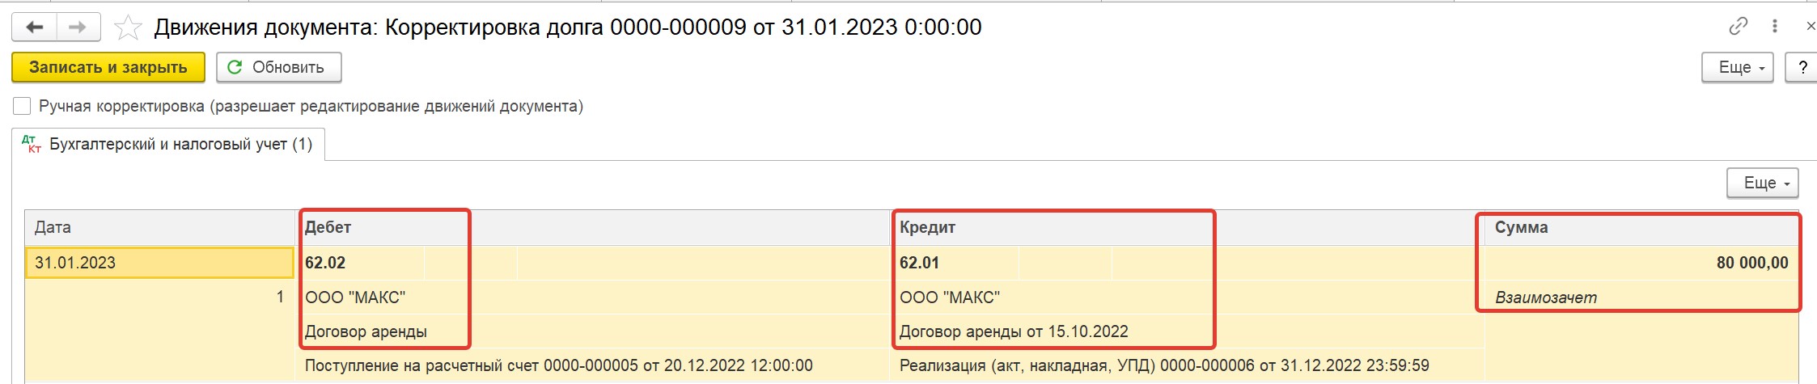
Task: Select the 31.01.2023 date cell
Action: (x=159, y=263)
